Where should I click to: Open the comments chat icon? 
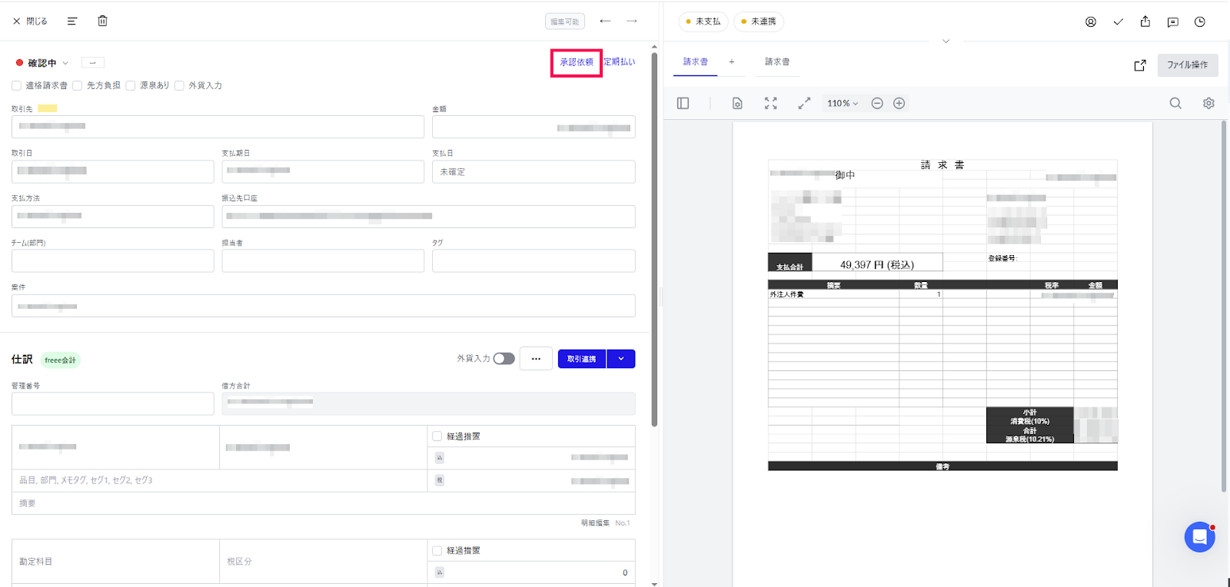(1173, 22)
